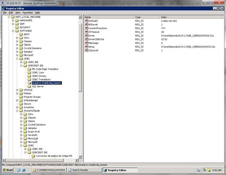Click the Driver value string icon
The image size is (226, 175).
(x=86, y=35)
